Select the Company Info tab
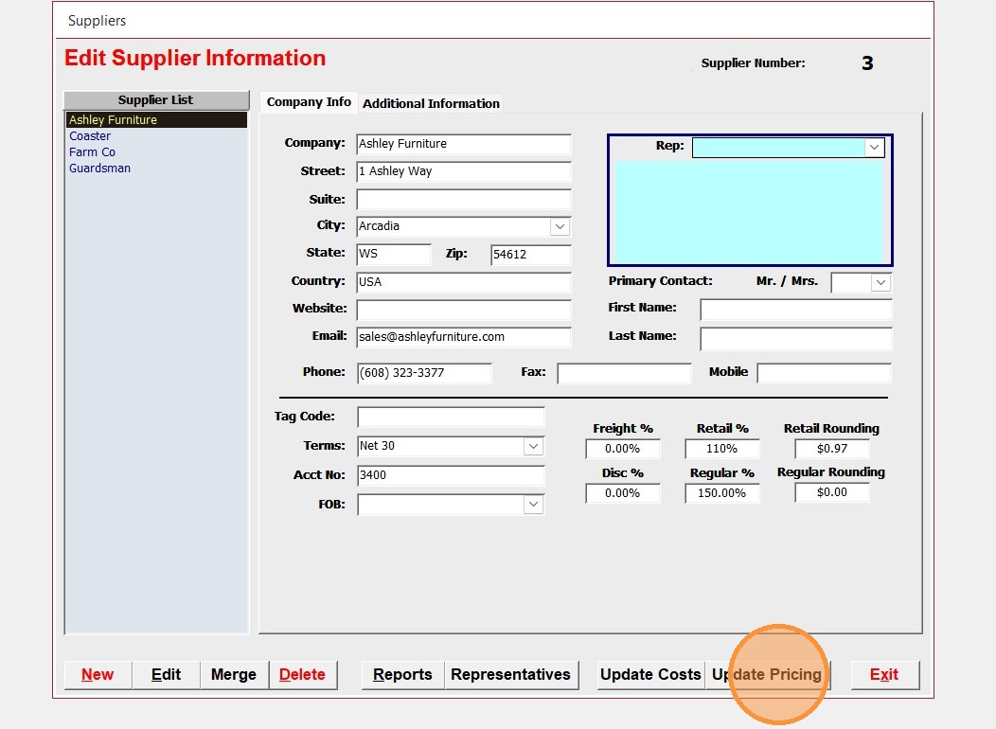Viewport: 996px width, 729px height. [309, 102]
